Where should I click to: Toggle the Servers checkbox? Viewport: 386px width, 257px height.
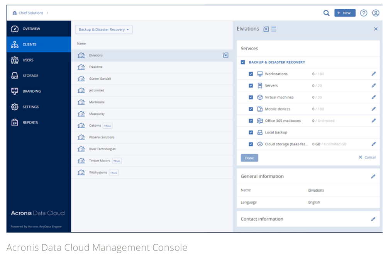click(251, 86)
